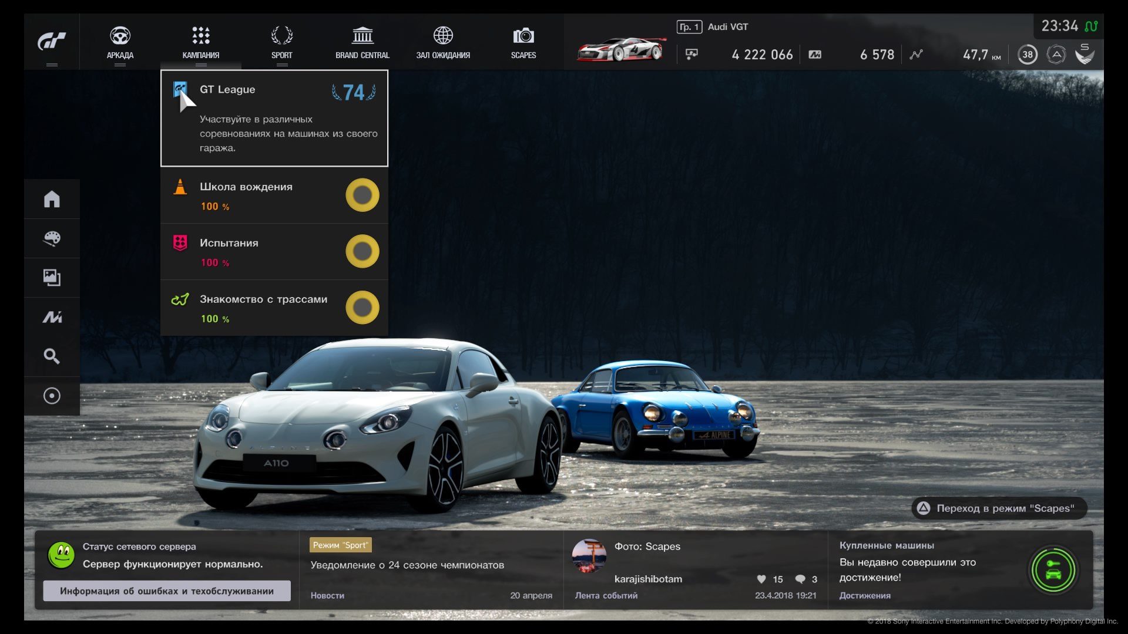Open Scapes camera menu

pyautogui.click(x=523, y=42)
